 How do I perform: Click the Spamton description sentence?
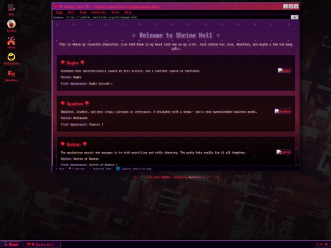tap(159, 111)
